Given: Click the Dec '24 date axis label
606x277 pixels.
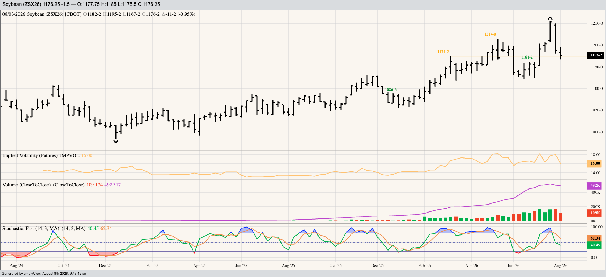Looking at the screenshot, I should [x=105, y=266].
